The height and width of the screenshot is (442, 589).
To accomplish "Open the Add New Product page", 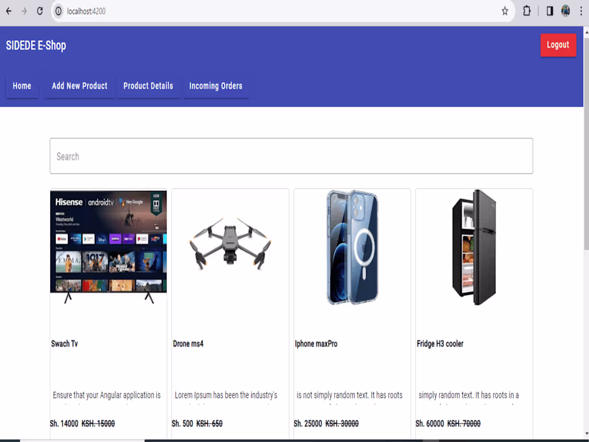I will (79, 86).
